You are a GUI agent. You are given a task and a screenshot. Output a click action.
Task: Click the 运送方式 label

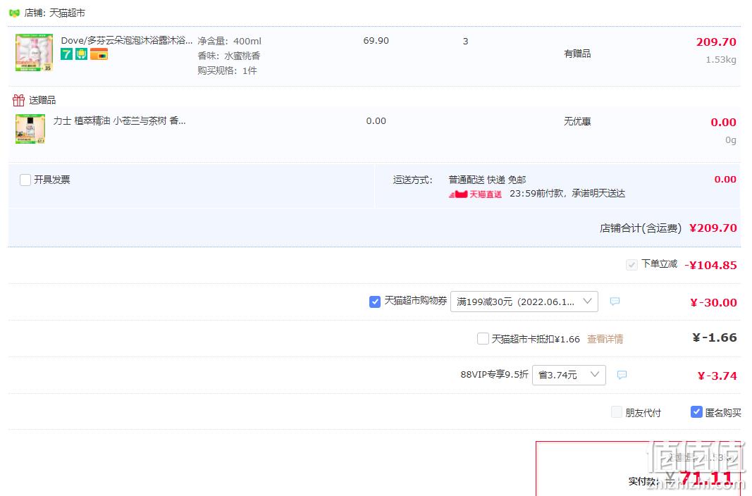(413, 180)
